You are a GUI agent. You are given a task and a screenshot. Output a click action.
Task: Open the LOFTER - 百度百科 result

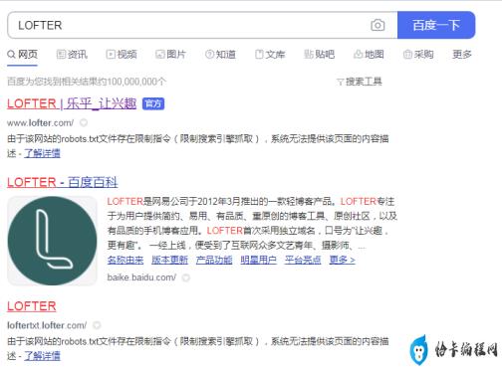coord(63,182)
